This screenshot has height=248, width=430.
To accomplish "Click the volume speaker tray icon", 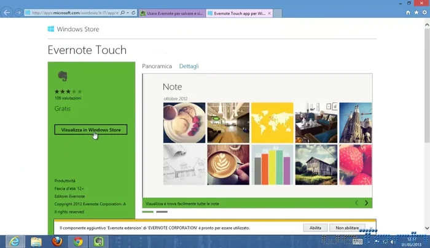I will click(393, 241).
